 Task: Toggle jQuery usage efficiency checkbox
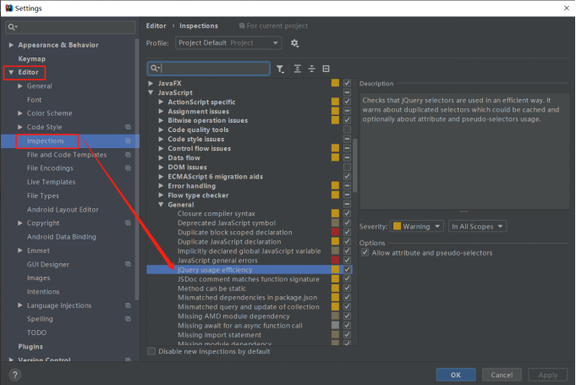pos(347,270)
